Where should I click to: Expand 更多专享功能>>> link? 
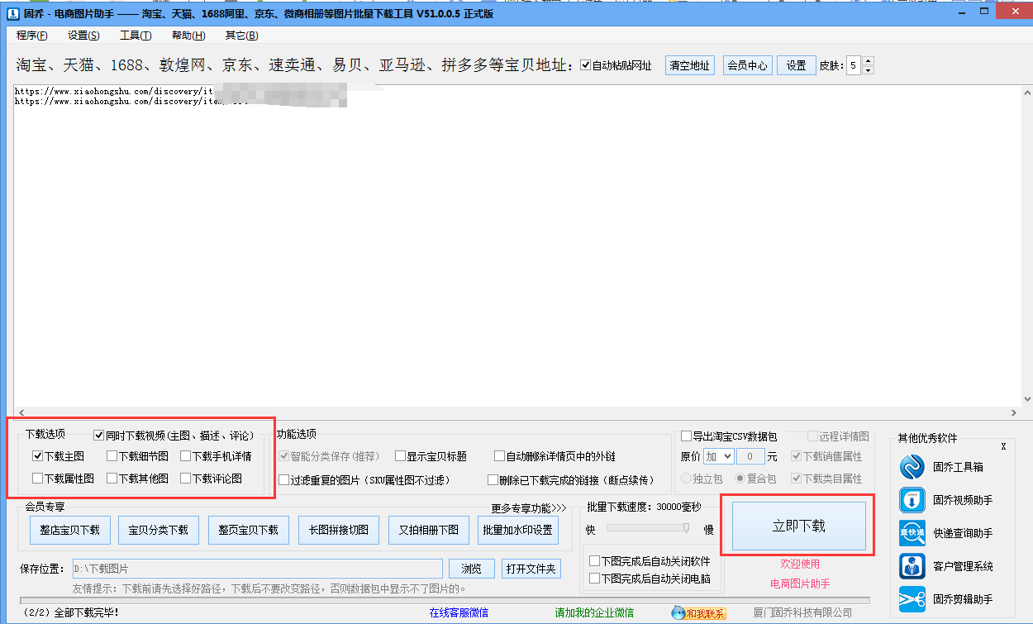[x=529, y=508]
